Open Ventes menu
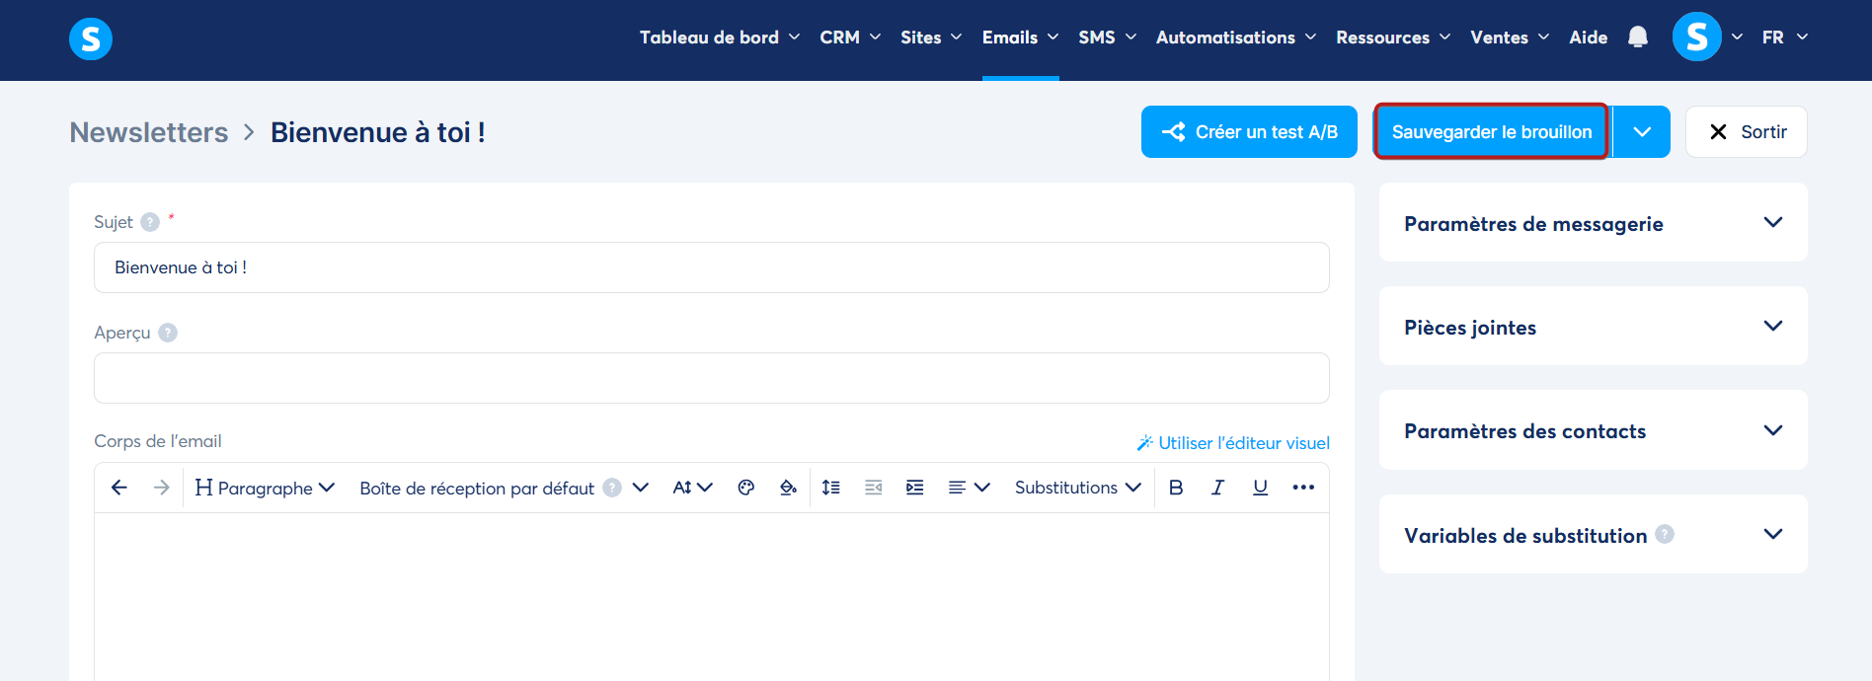 pyautogui.click(x=1510, y=38)
